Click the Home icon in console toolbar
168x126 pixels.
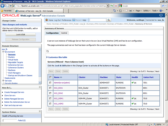[47, 20]
